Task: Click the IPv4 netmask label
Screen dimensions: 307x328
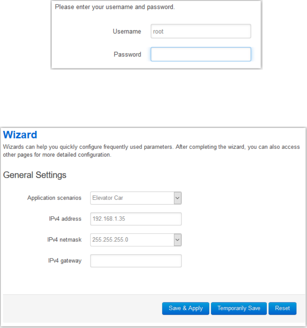Action: pos(64,240)
